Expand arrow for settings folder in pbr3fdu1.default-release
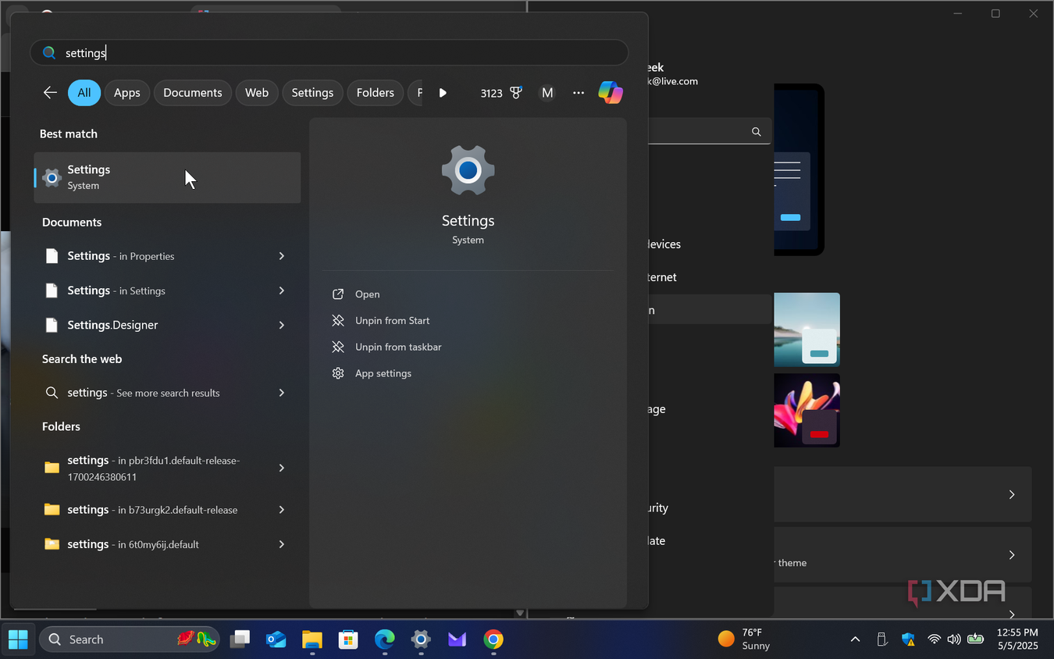 point(282,468)
